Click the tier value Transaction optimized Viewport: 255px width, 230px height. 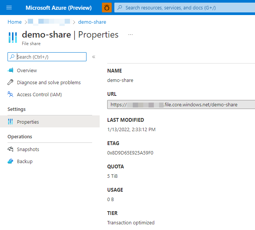point(131,223)
